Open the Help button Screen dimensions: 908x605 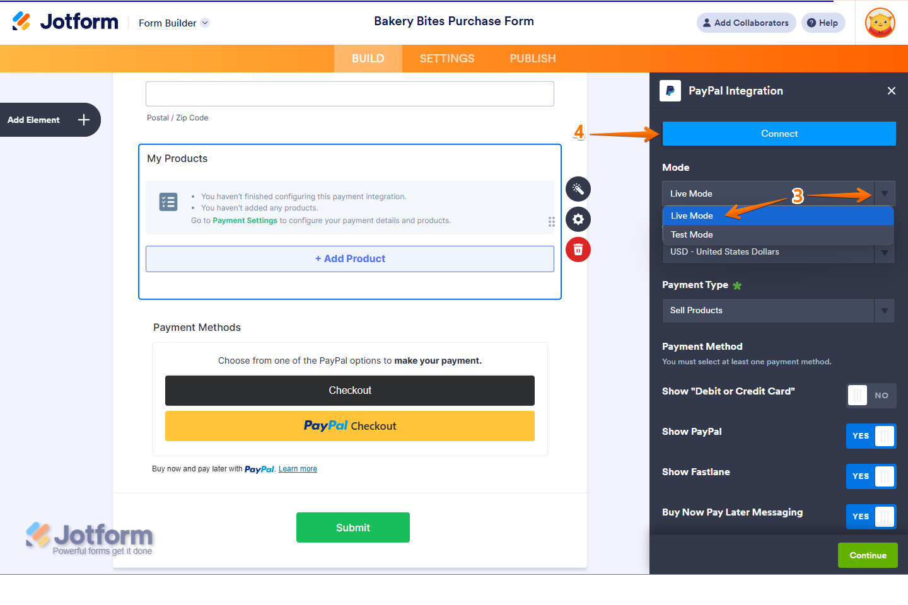824,23
